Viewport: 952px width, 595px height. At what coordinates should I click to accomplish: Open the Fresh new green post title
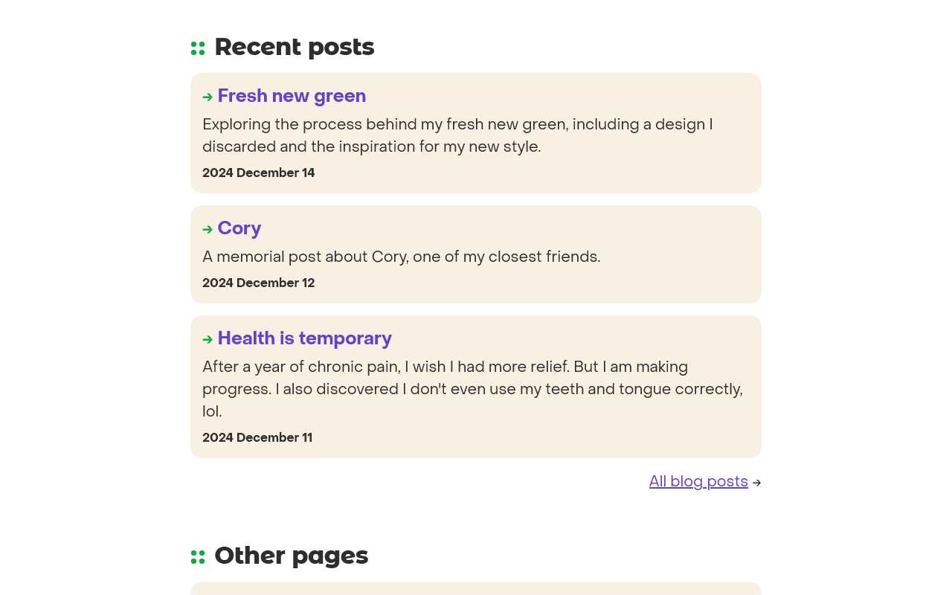click(x=292, y=96)
